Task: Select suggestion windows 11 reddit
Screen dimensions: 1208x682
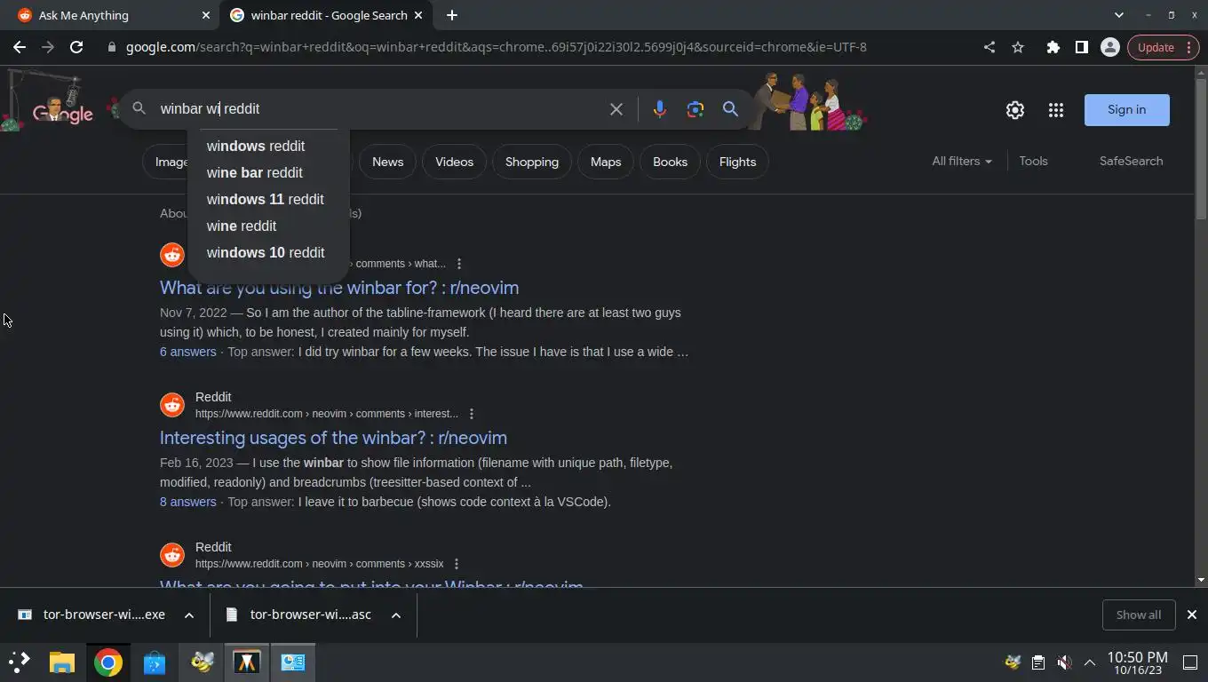Action: 266,199
